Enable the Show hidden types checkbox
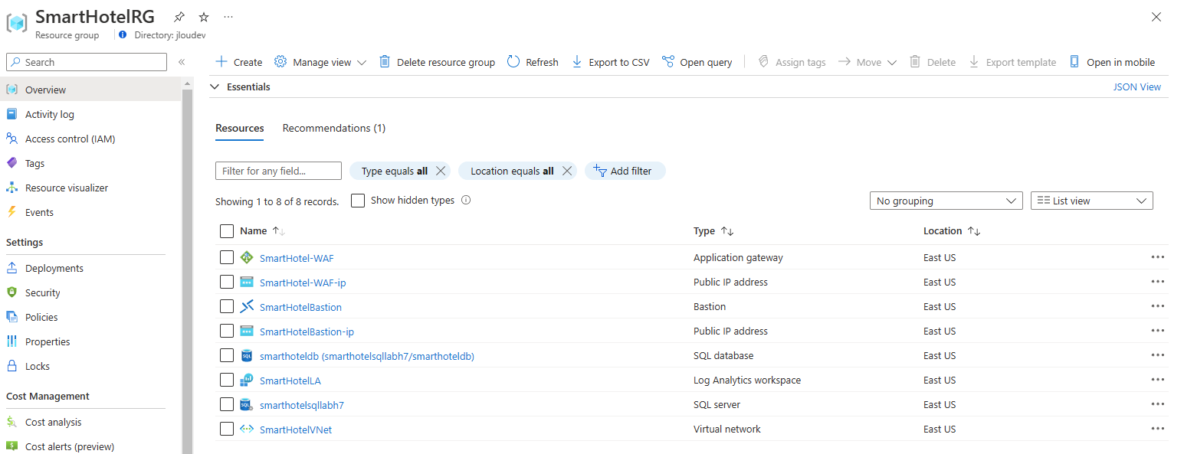Image resolution: width=1184 pixels, height=454 pixels. click(358, 201)
